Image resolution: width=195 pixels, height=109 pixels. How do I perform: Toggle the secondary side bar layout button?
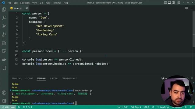pyautogui.click(x=173, y=3)
